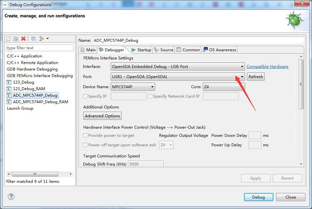Open the Interface dropdown

coord(178,66)
